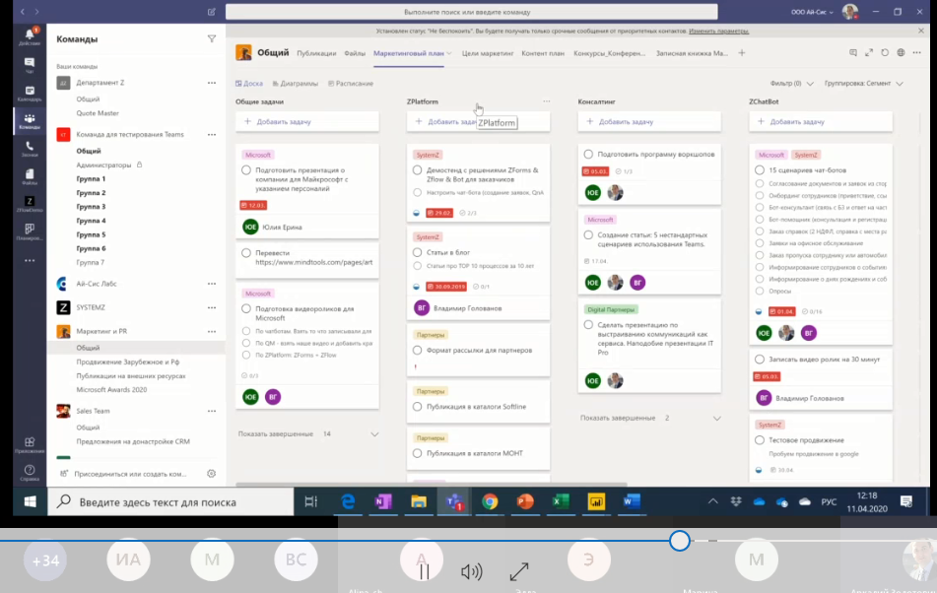Open ZPlatform column more options

[x=546, y=101]
